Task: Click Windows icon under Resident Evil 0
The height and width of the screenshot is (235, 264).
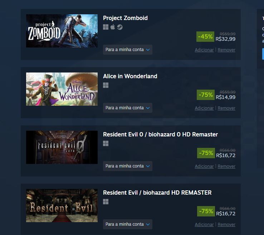Action: (106, 143)
